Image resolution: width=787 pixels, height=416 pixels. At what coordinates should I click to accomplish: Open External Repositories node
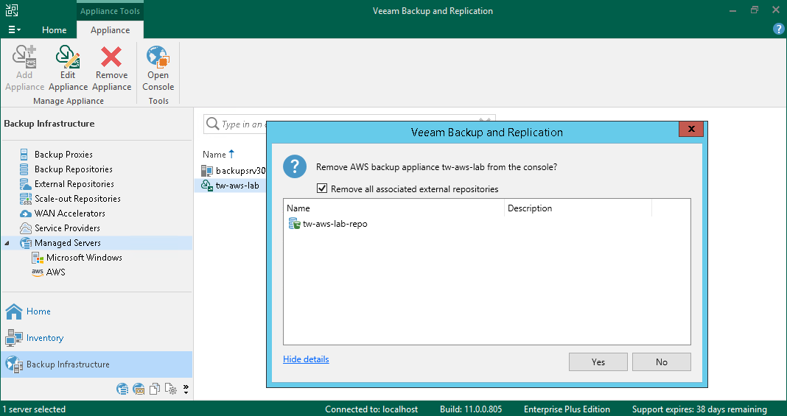pos(74,184)
